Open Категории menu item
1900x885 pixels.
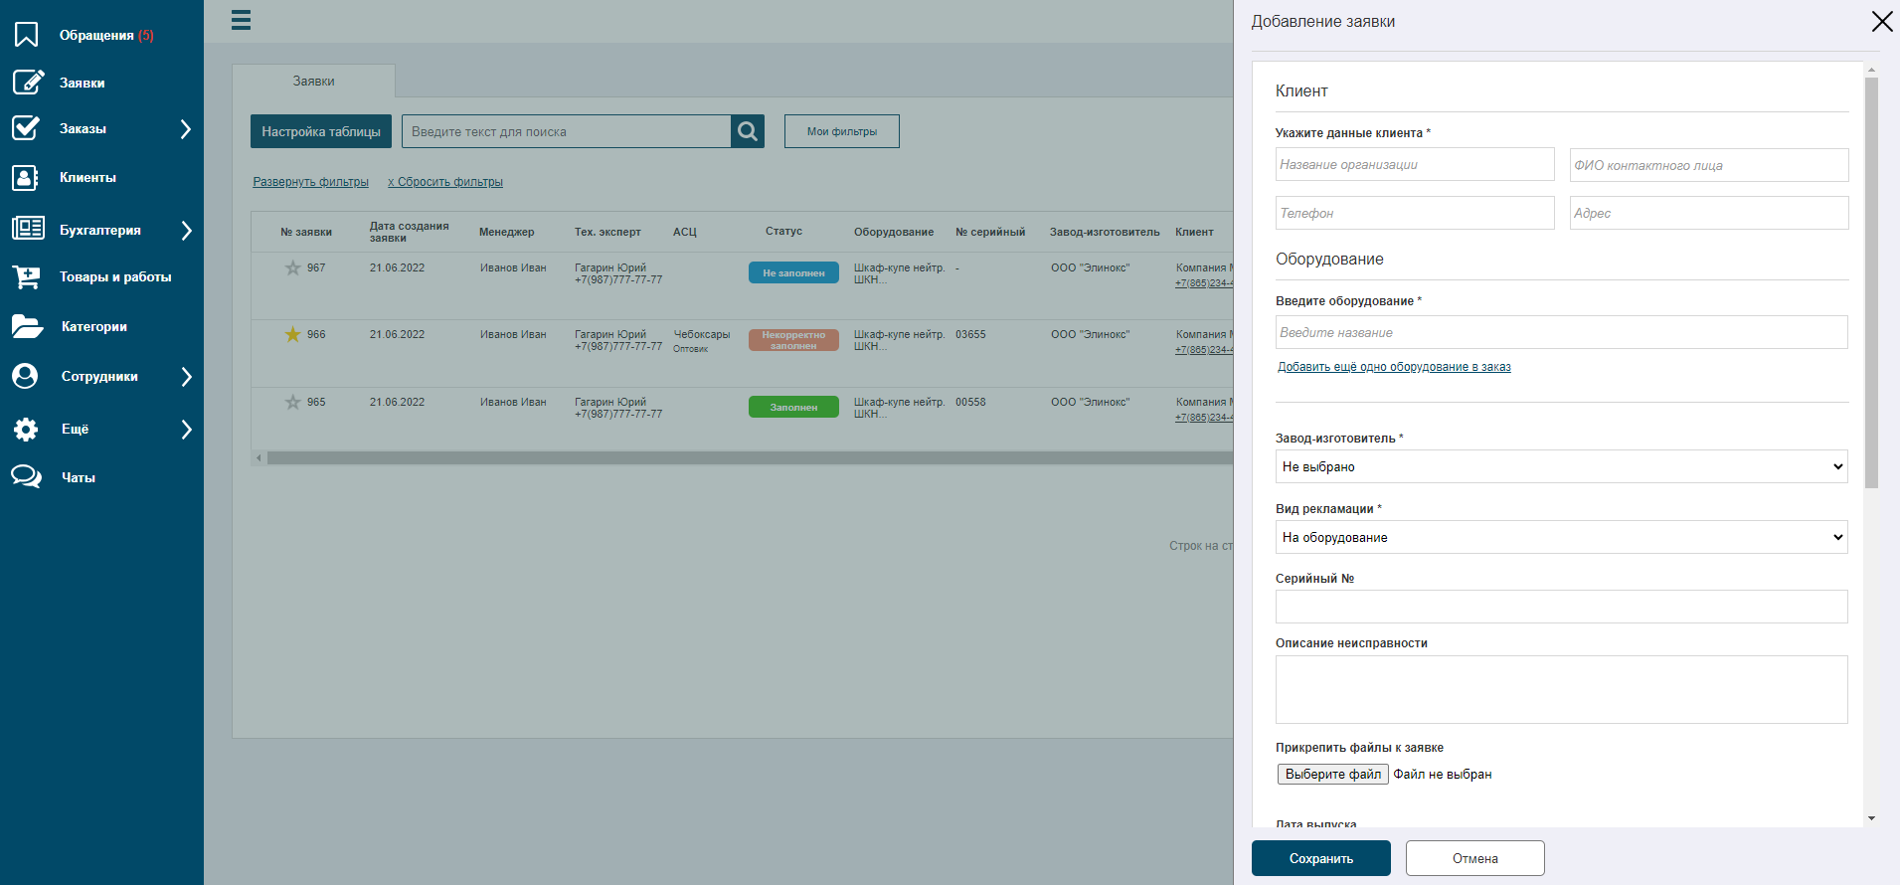(94, 326)
